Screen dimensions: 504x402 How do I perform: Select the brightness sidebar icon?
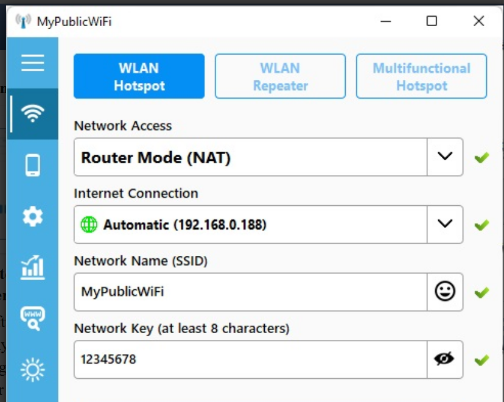pos(33,368)
